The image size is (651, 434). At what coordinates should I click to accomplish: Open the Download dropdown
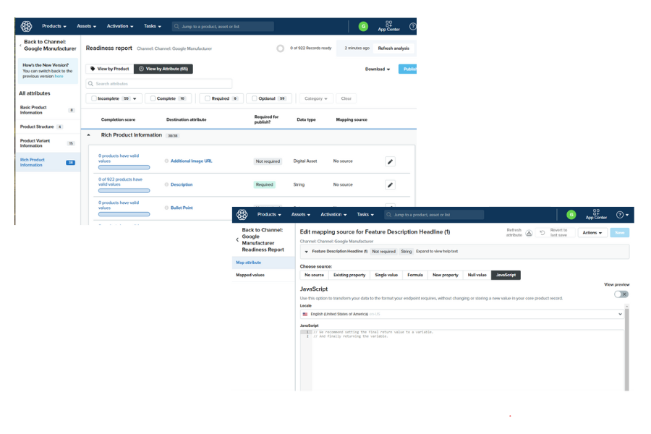[x=378, y=69]
